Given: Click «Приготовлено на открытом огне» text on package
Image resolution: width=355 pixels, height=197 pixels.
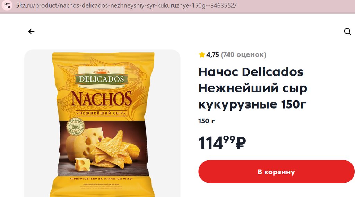Looking at the screenshot, I should [x=102, y=179].
